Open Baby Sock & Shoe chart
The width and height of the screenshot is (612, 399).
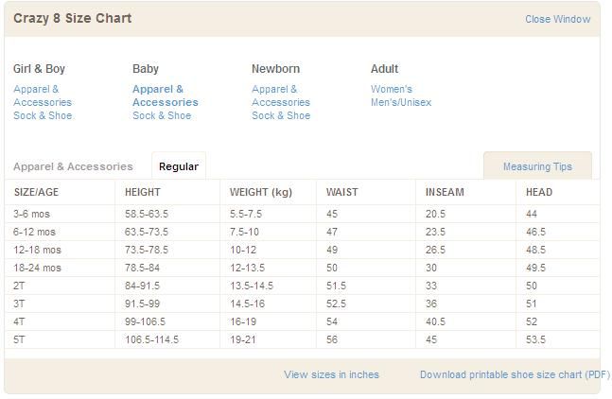pos(162,115)
